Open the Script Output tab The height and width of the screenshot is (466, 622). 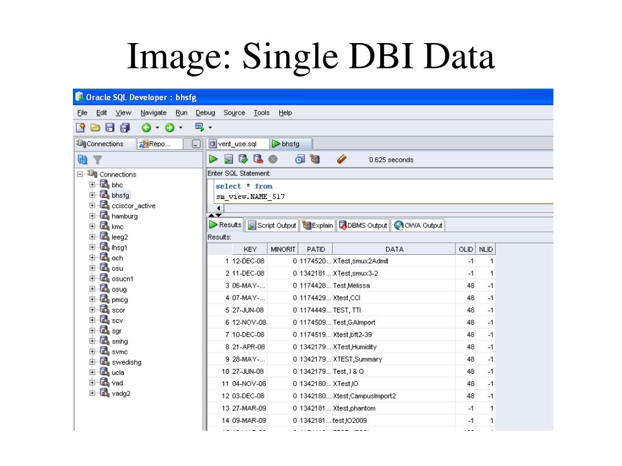pyautogui.click(x=272, y=226)
